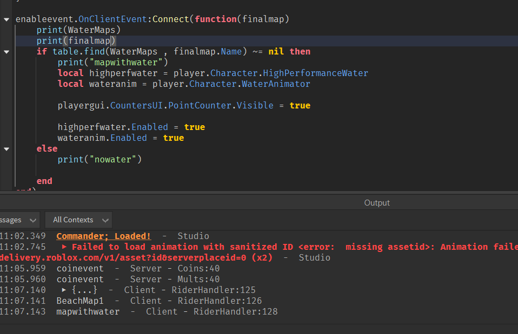The image size is (518, 334).
Task: Click the WaterAnimator property in code
Action: tap(276, 84)
